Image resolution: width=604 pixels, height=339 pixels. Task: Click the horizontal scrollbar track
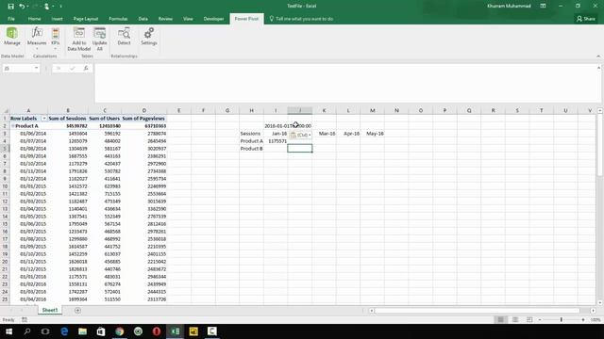pyautogui.click(x=477, y=310)
